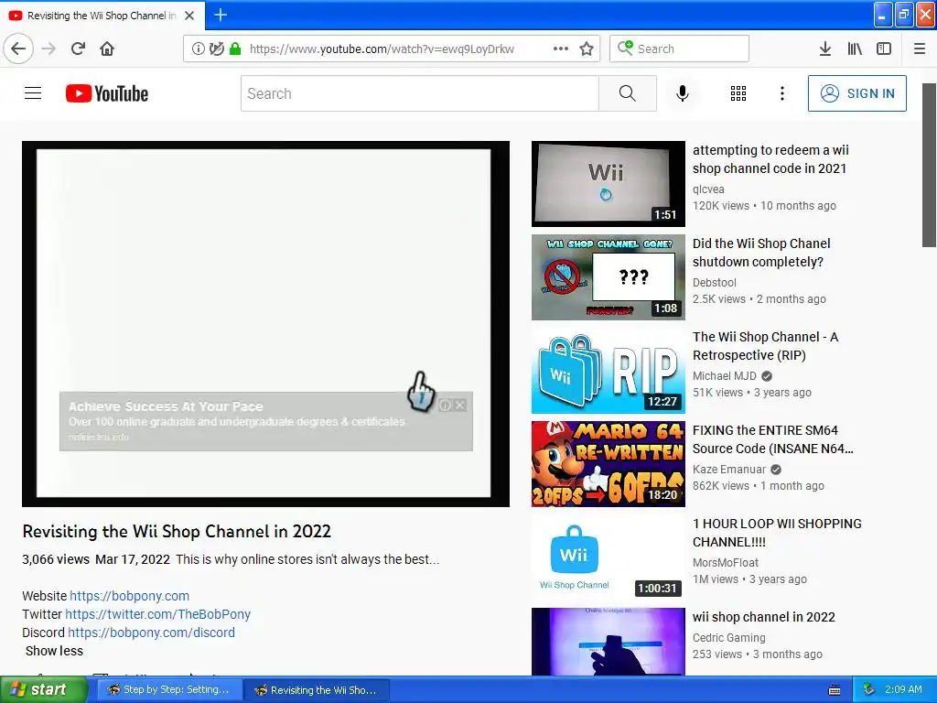Image resolution: width=937 pixels, height=703 pixels.
Task: Open the Michael MJD channel name
Action: point(725,376)
